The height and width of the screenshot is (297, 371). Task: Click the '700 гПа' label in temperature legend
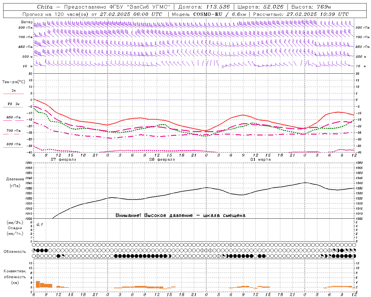coord(14,131)
